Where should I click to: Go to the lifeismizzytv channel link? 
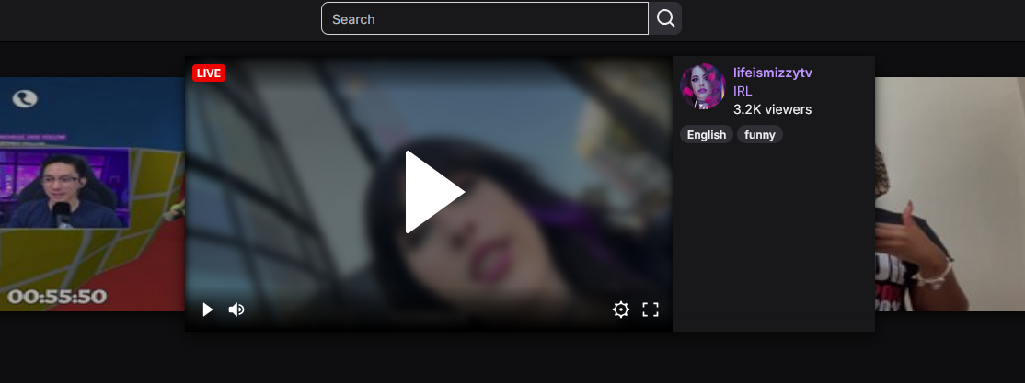tap(773, 73)
